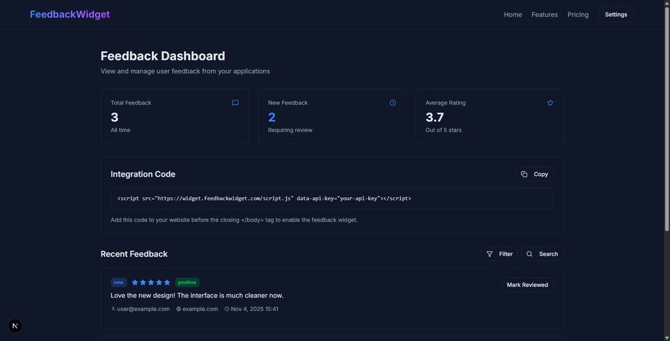Click the 'new' status badge
Screen dimensions: 670x341
click(119, 282)
